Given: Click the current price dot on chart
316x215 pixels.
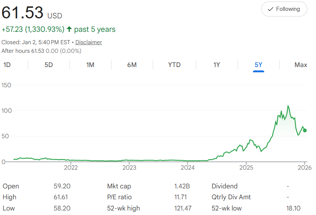Looking at the screenshot, I should [305, 130].
